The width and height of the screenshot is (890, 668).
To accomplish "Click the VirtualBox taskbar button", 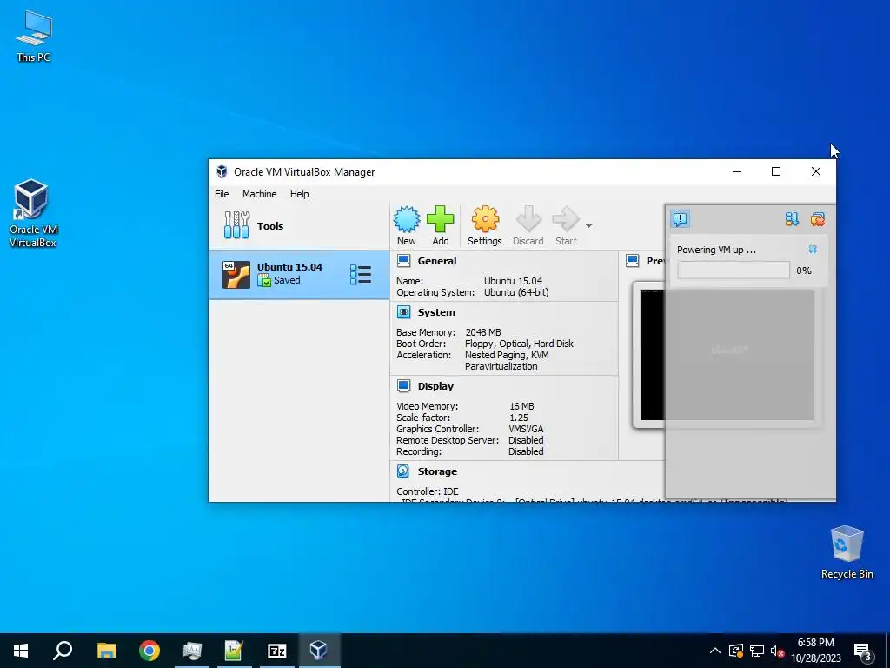I will coord(319,651).
